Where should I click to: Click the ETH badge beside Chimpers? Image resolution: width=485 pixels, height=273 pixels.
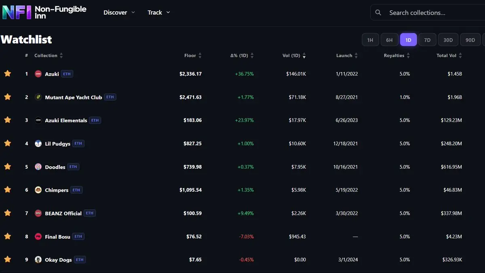point(76,190)
